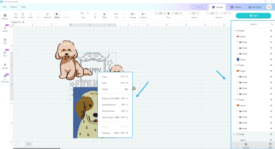Image resolution: width=275 pixels, height=149 pixels.
Task: Collapse the first Folder in Layers
Action: point(234,31)
